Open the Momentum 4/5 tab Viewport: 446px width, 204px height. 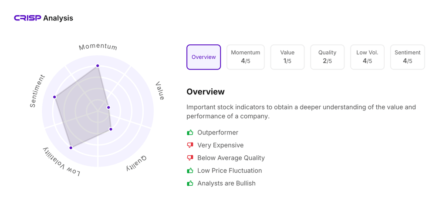[245, 57]
